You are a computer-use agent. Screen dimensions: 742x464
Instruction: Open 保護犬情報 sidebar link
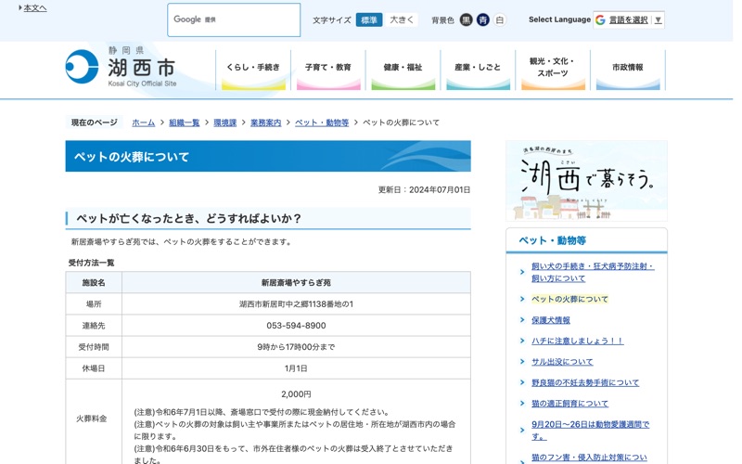coord(551,320)
